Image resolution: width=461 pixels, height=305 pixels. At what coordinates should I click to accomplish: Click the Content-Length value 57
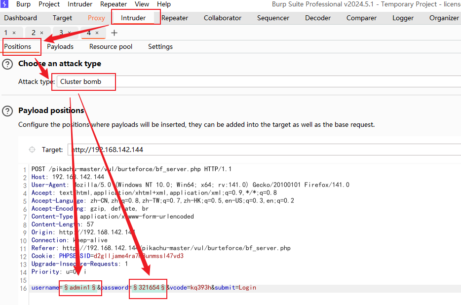(90, 225)
